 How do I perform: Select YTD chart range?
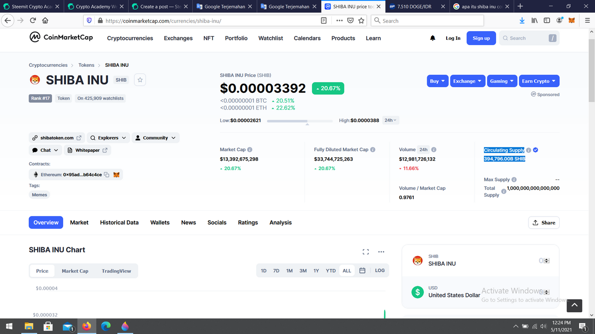click(x=331, y=270)
